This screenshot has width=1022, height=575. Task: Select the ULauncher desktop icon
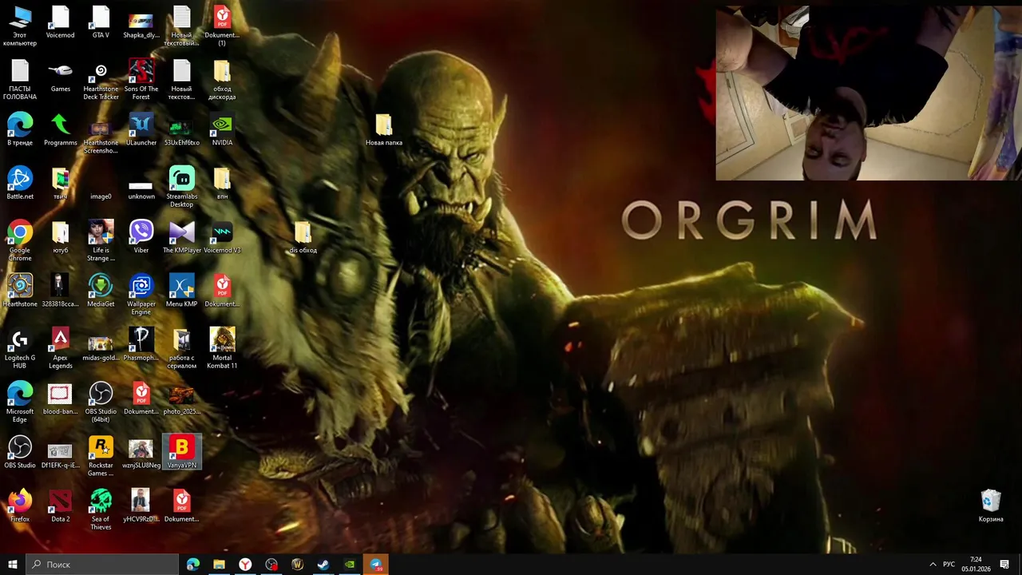[x=141, y=129]
